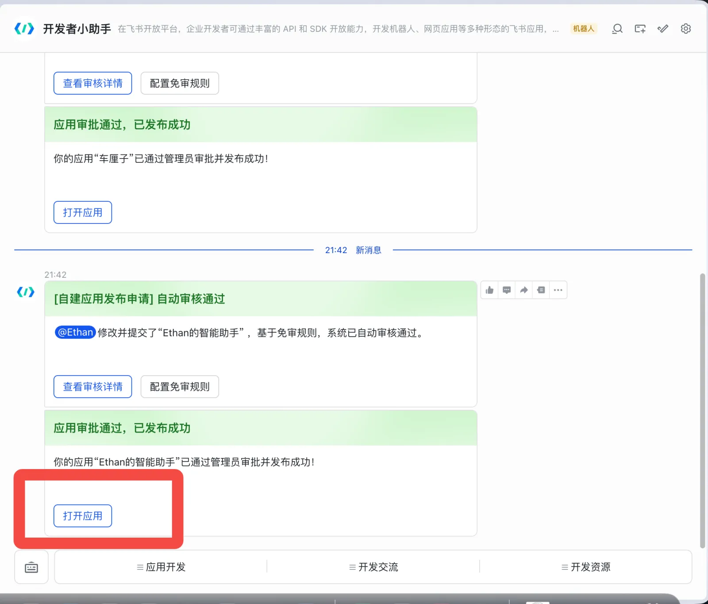The width and height of the screenshot is (708, 604).
Task: Click the double-checkmark done icon
Action: point(663,29)
